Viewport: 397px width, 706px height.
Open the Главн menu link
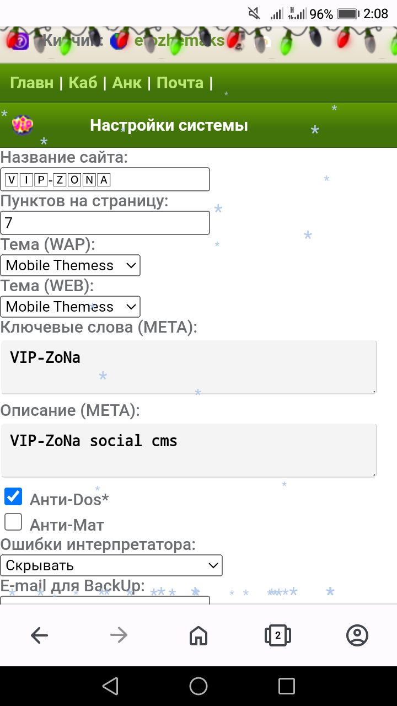32,83
